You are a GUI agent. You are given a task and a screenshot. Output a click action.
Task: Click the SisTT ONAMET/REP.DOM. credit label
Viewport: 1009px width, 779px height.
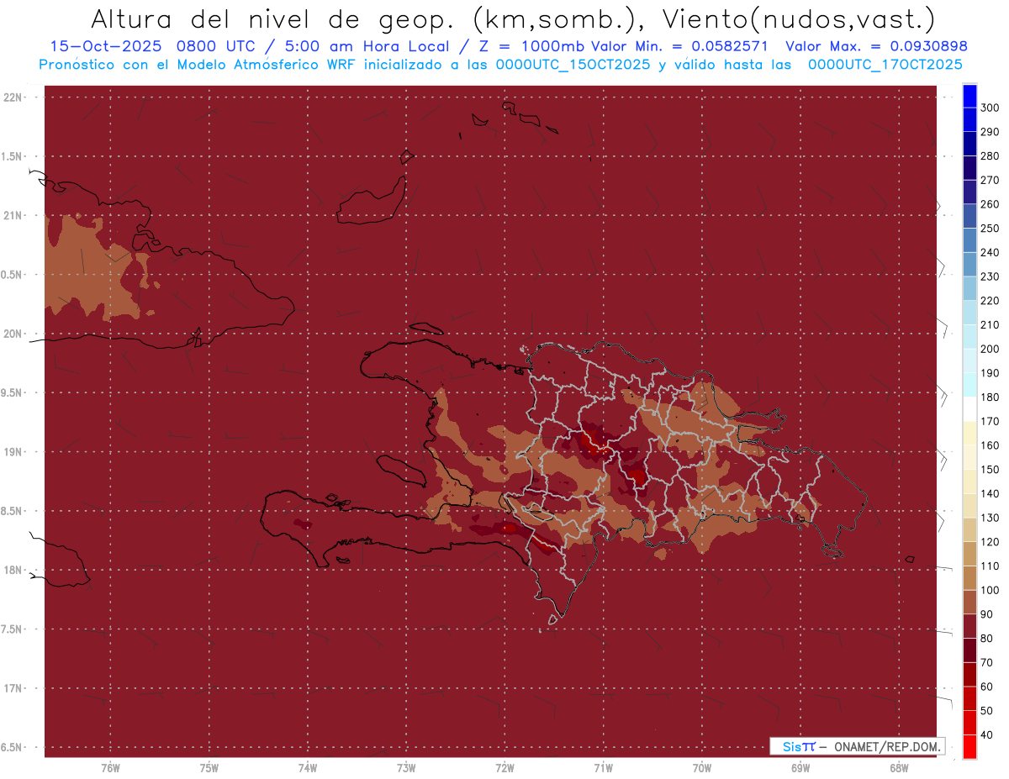[x=856, y=746]
